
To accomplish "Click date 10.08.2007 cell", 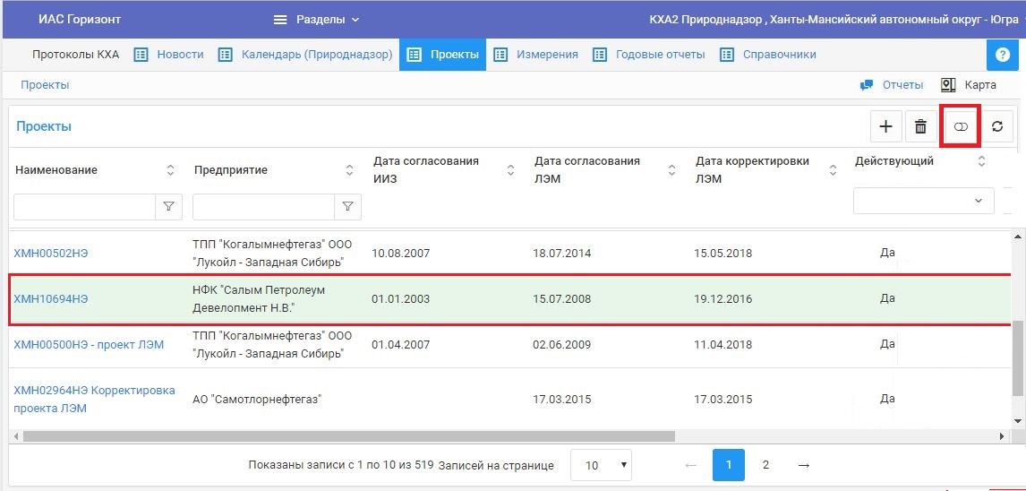I will point(400,254).
